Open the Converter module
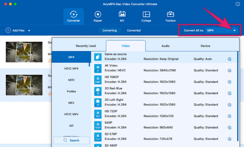244x147 pixels. click(x=74, y=17)
